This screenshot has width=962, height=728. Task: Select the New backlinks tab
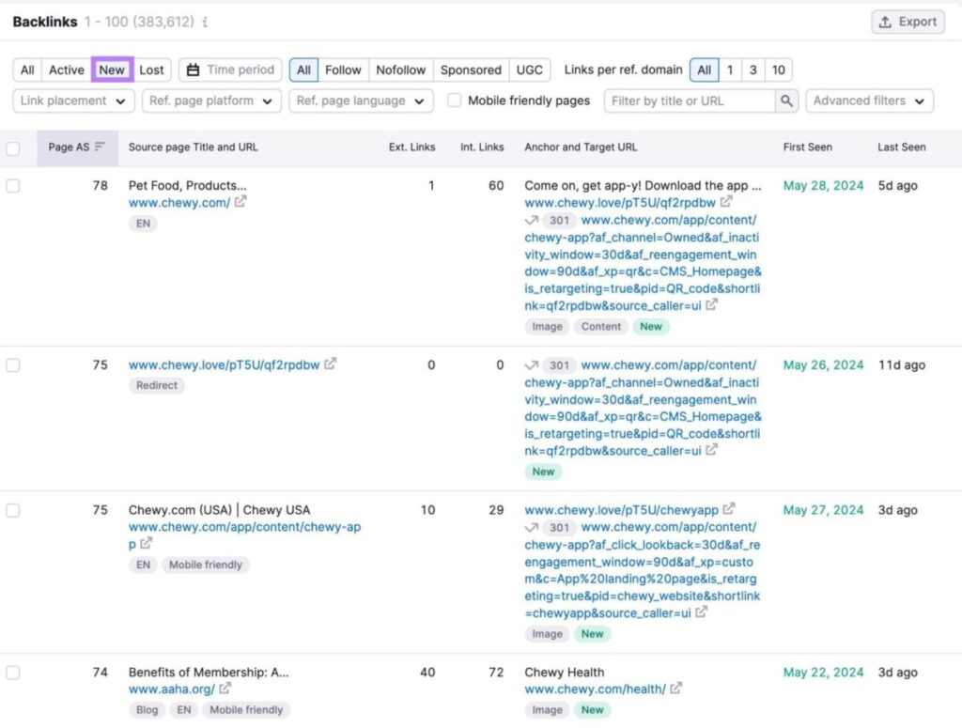click(112, 70)
